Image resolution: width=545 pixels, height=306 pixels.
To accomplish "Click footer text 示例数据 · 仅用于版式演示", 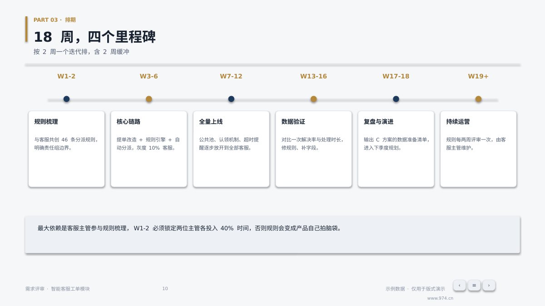I will (415, 289).
